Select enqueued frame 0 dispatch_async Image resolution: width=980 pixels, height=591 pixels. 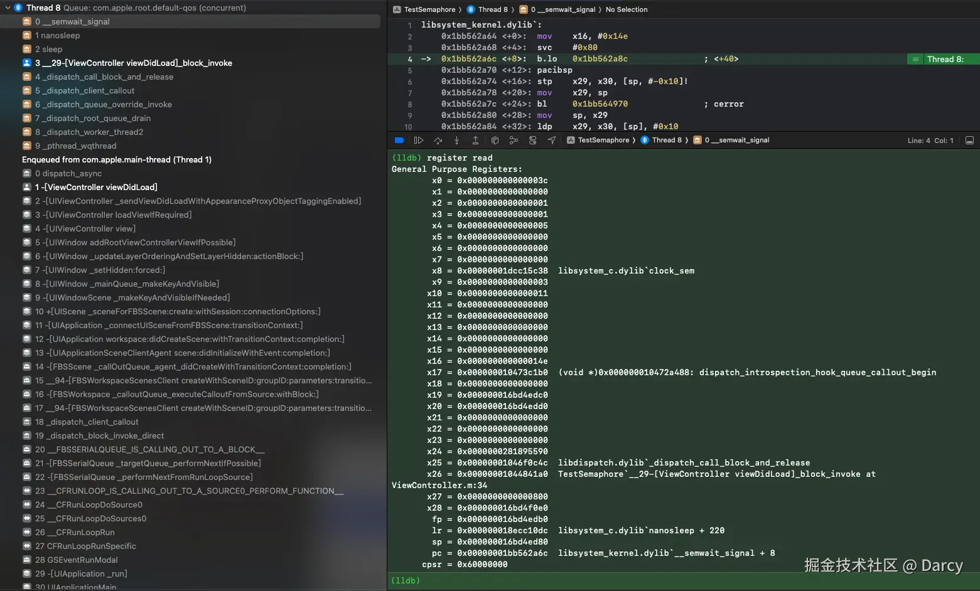(190, 173)
